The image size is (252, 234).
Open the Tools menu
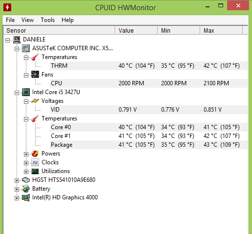click(47, 20)
